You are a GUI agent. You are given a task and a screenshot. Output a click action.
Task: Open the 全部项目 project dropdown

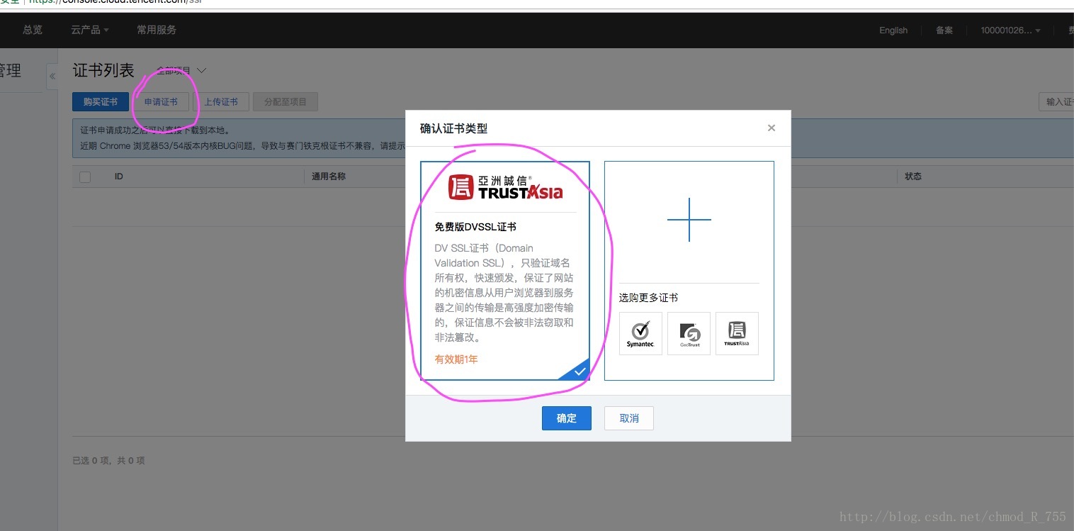(x=181, y=70)
